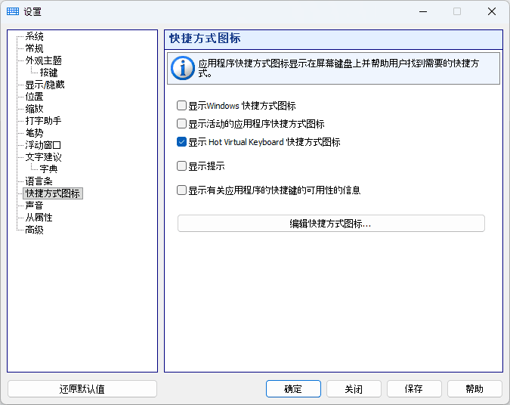Select 系统 in the settings tree
The height and width of the screenshot is (405, 510).
(35, 36)
